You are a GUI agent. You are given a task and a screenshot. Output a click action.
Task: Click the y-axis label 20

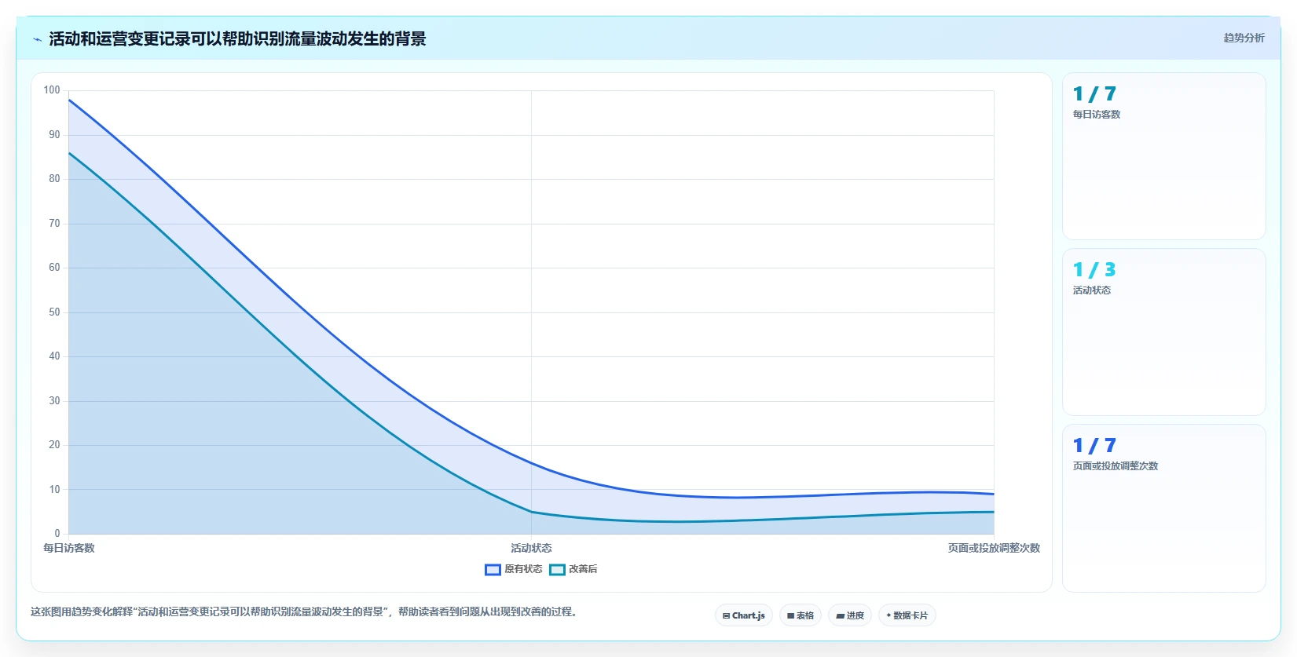54,445
